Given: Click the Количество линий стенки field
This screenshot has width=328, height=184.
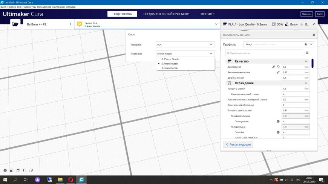Looking at the screenshot, I should coord(295,94).
